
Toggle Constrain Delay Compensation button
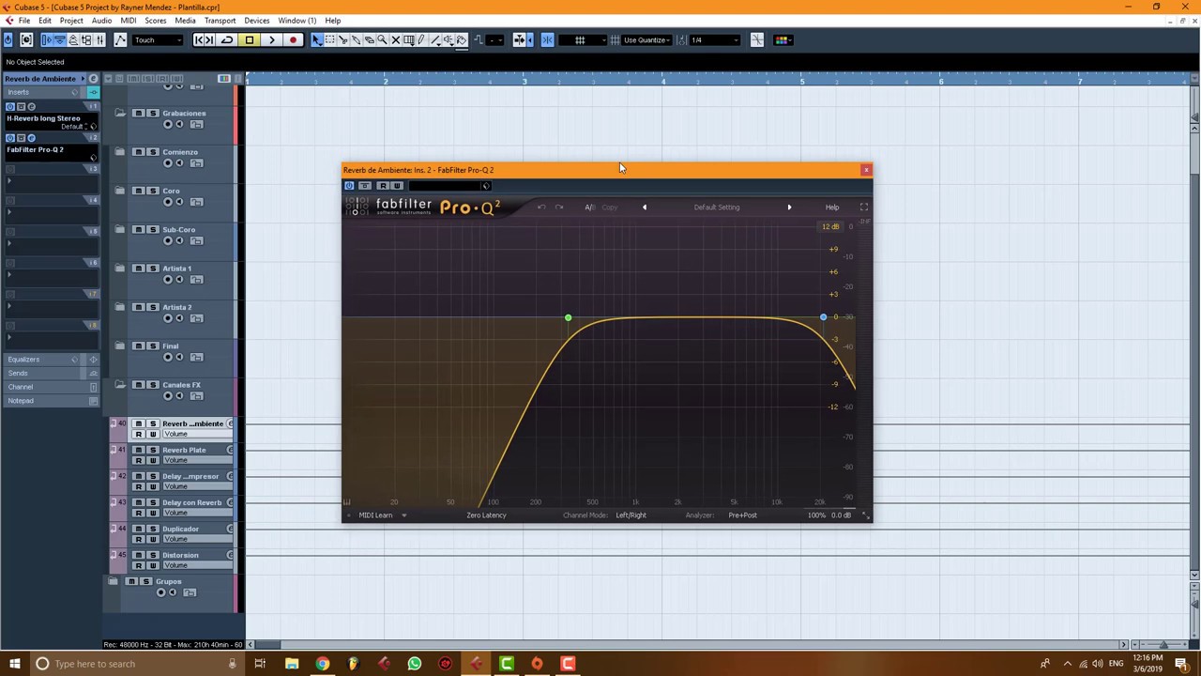click(x=26, y=39)
